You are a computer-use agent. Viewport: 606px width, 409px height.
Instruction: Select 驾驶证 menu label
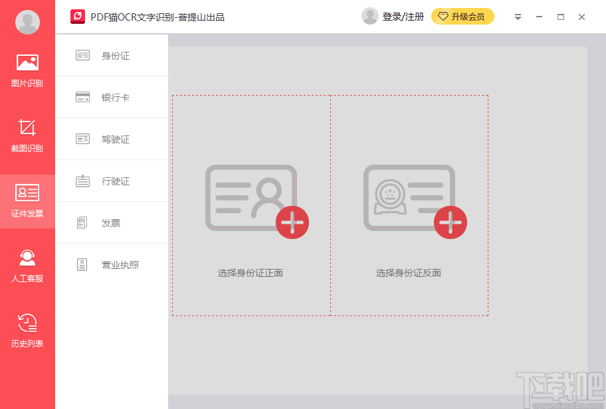[116, 139]
